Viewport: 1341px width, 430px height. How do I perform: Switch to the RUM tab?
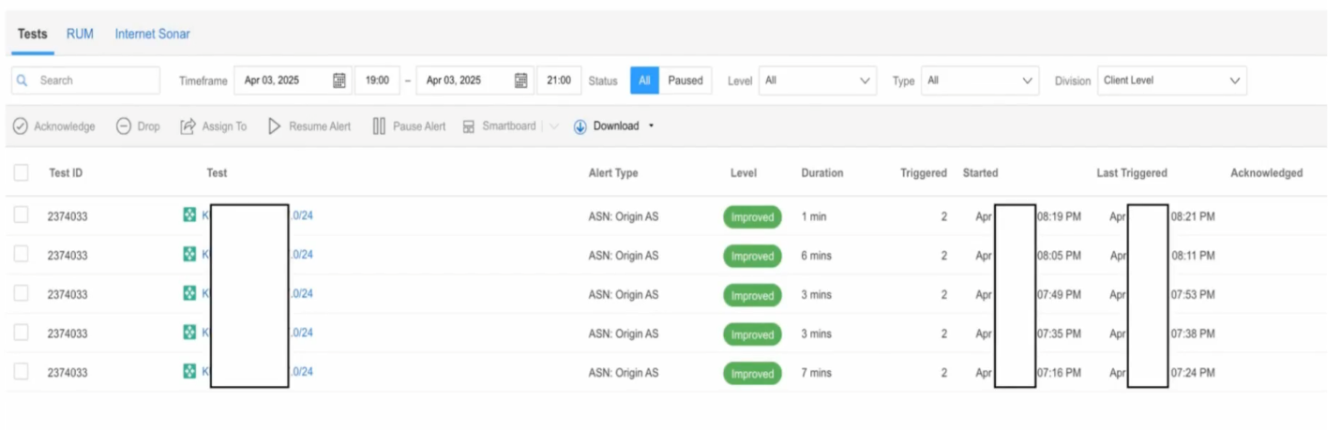click(80, 34)
